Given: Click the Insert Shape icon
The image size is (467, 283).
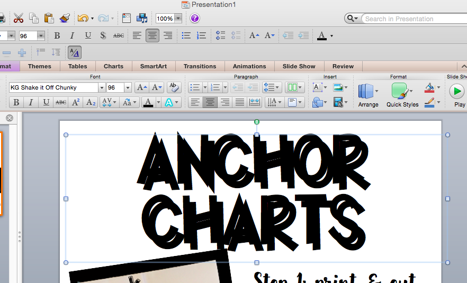Looking at the screenshot, I should (318, 103).
